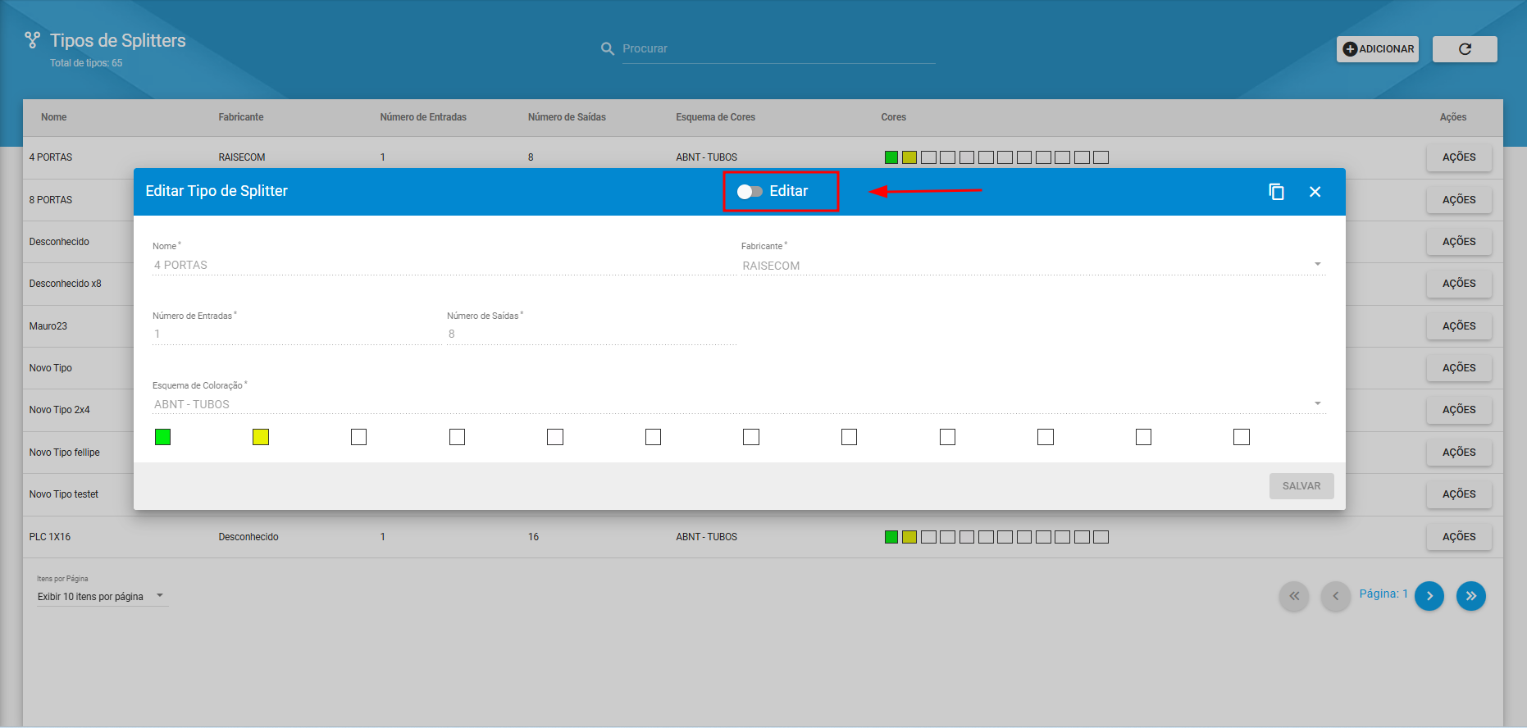Screen dimensions: 1527x728
Task: Click the Número de Entradas column header
Action: click(x=423, y=117)
